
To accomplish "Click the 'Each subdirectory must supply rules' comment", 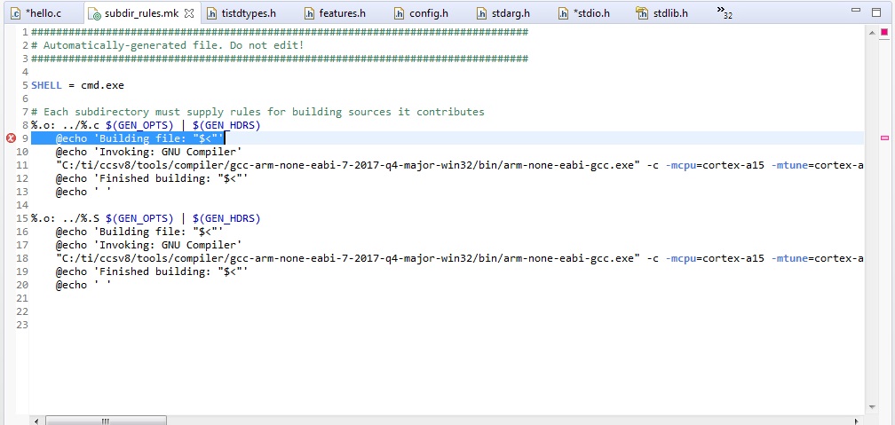I will [257, 112].
